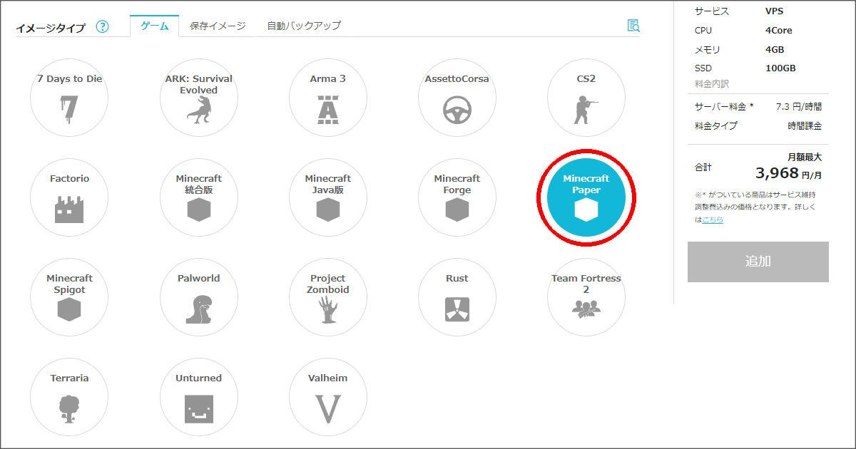Click the 4GB memory value
This screenshot has height=449, width=856.
(x=775, y=50)
